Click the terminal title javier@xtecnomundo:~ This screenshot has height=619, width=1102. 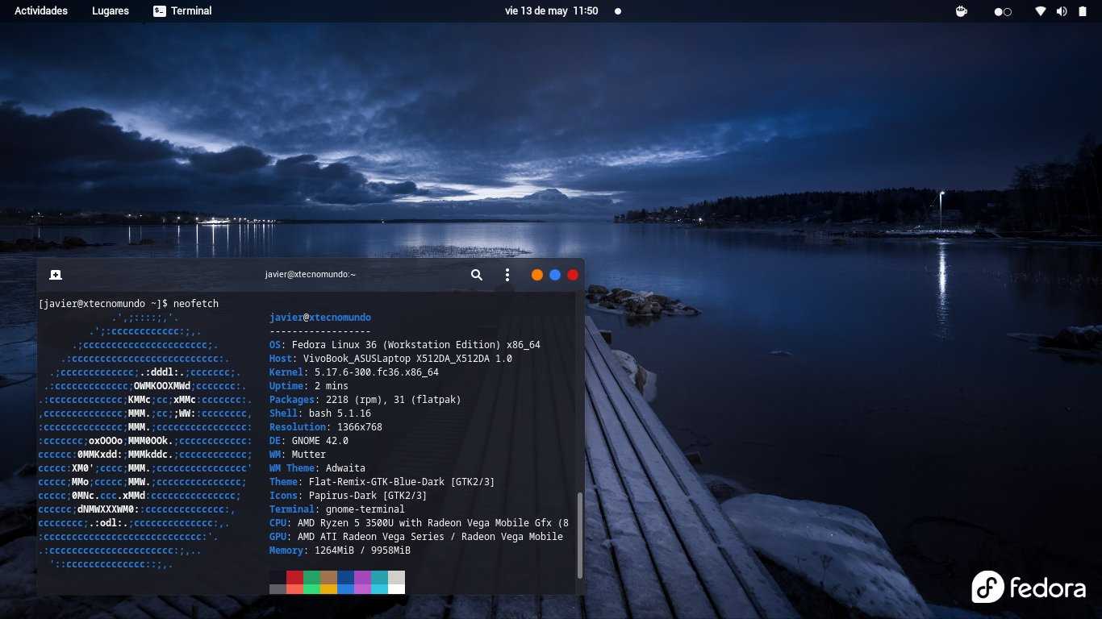coord(311,275)
